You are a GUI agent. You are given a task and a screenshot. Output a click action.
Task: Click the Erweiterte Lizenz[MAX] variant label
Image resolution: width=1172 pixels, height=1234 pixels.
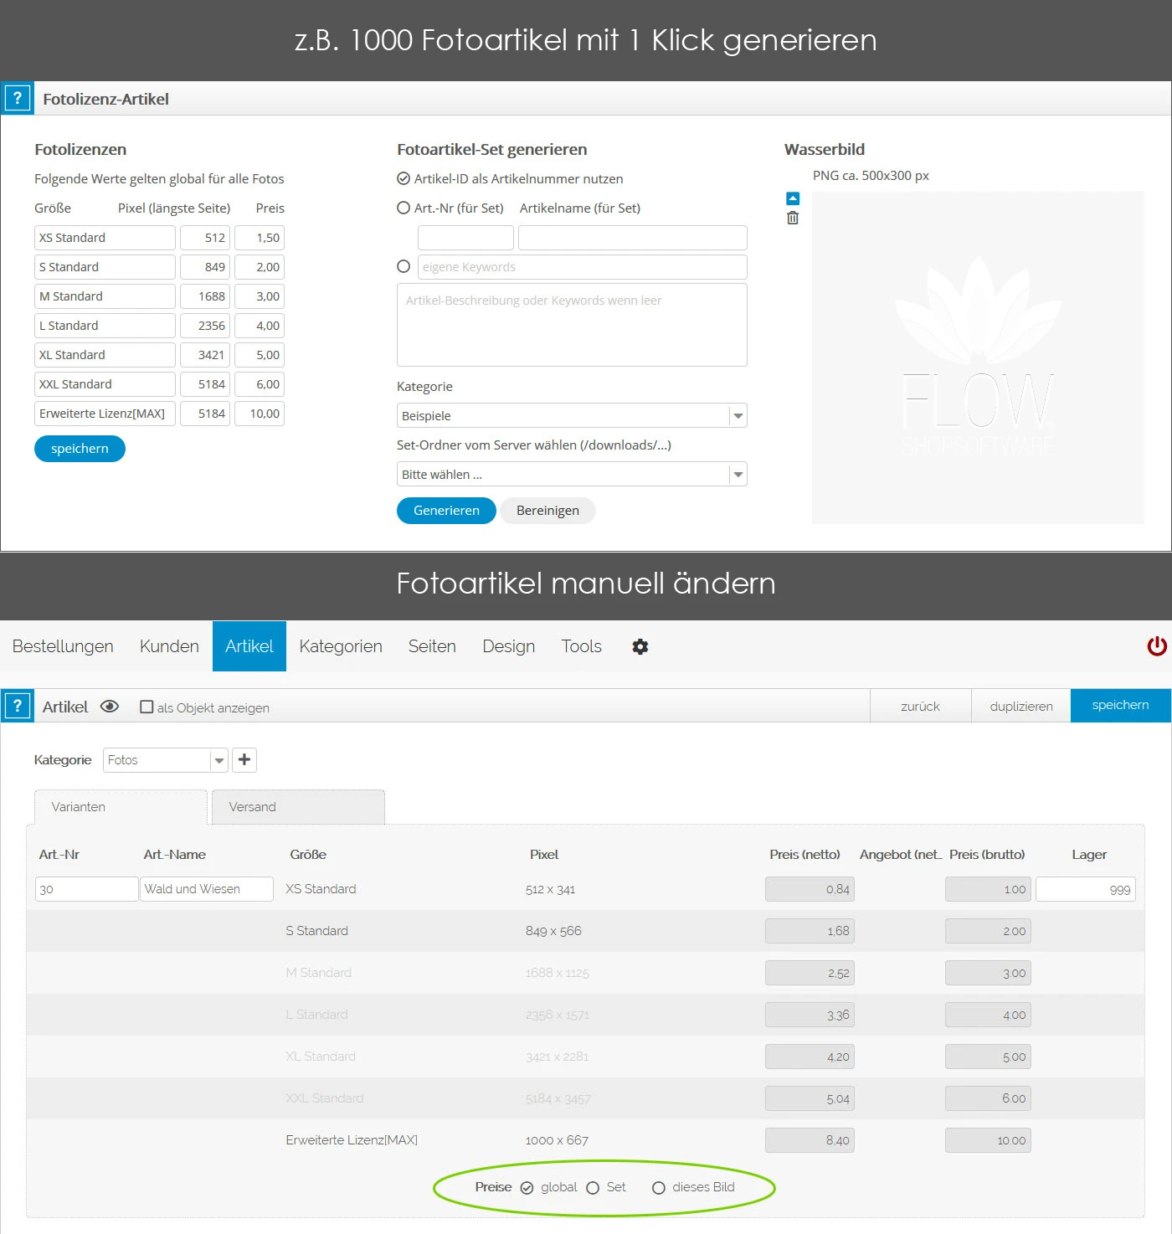352,1140
